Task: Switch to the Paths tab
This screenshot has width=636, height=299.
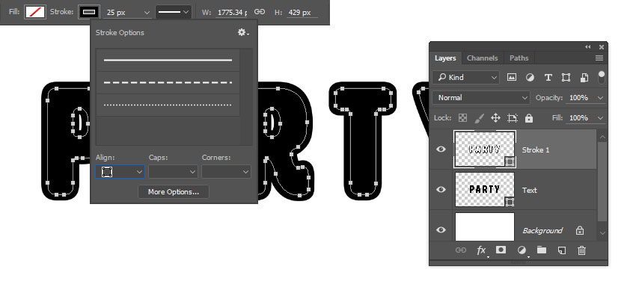Action: [x=519, y=58]
